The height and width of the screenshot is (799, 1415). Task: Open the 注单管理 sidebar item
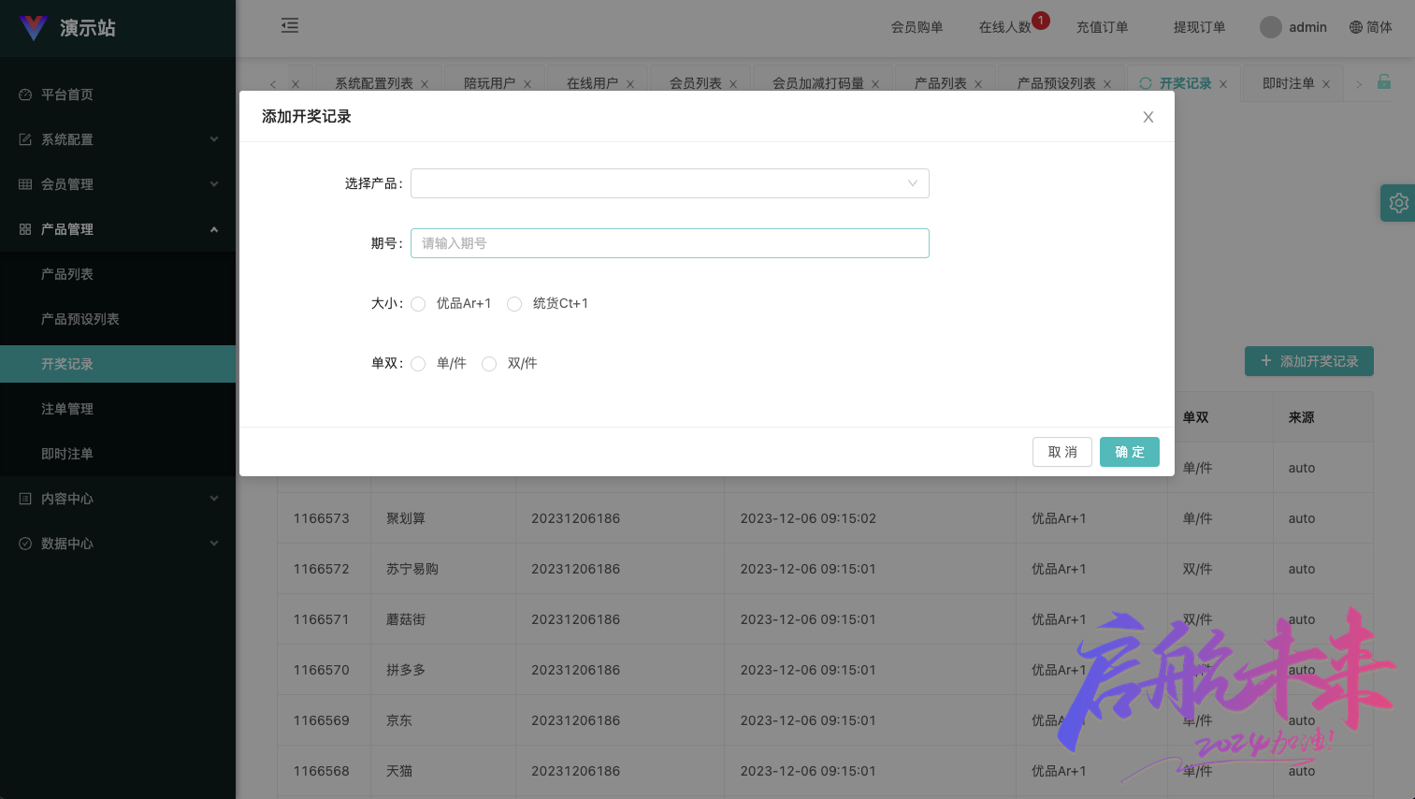(x=118, y=409)
